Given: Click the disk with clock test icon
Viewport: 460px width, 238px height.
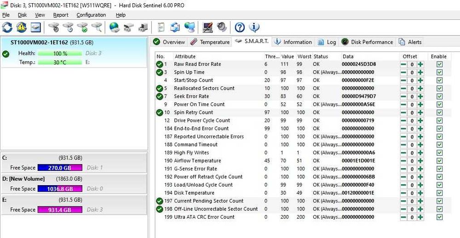Looking at the screenshot, I should 68,27.
